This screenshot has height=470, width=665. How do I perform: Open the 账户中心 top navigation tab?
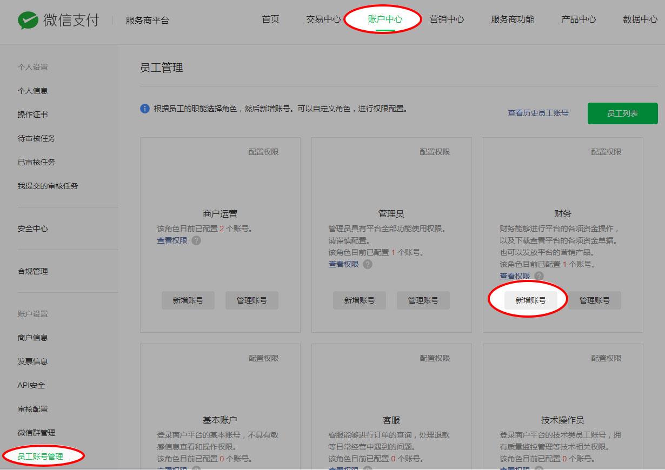385,19
